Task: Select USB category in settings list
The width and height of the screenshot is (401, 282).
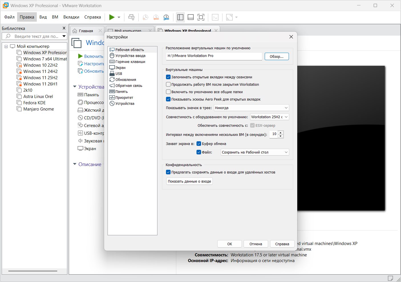Action: [x=119, y=74]
